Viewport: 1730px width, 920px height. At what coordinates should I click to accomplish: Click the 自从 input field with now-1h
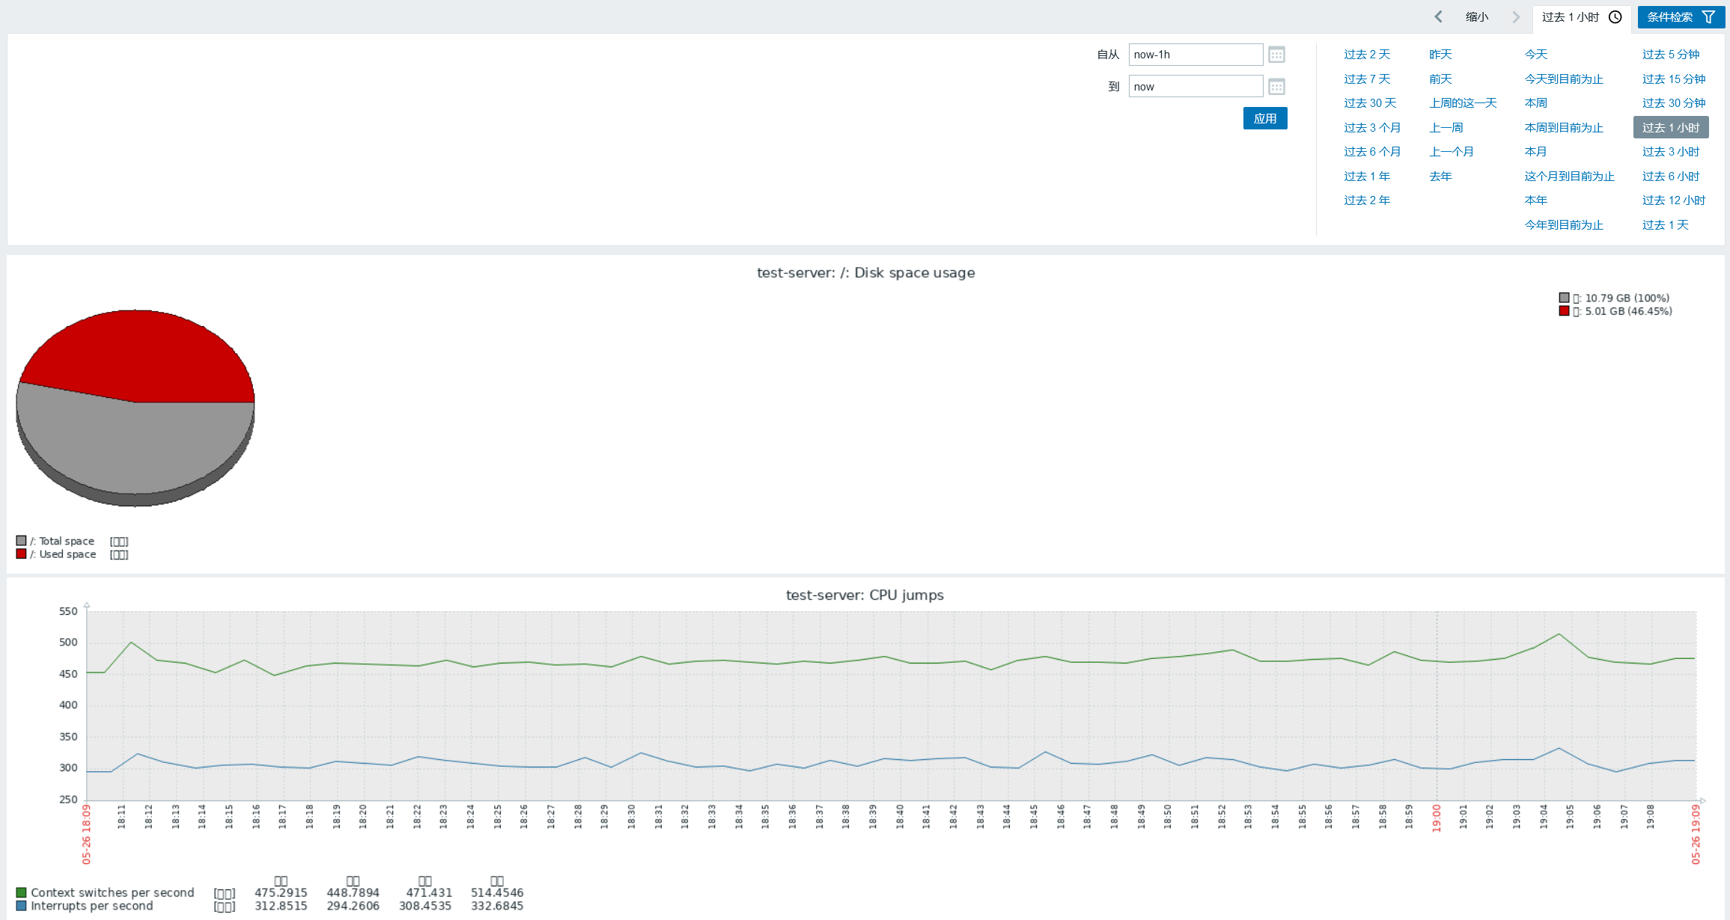pos(1195,55)
